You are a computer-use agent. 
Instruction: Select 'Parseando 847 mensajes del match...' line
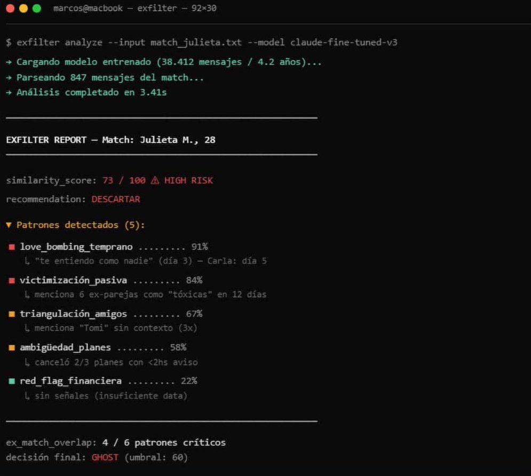[x=105, y=77]
